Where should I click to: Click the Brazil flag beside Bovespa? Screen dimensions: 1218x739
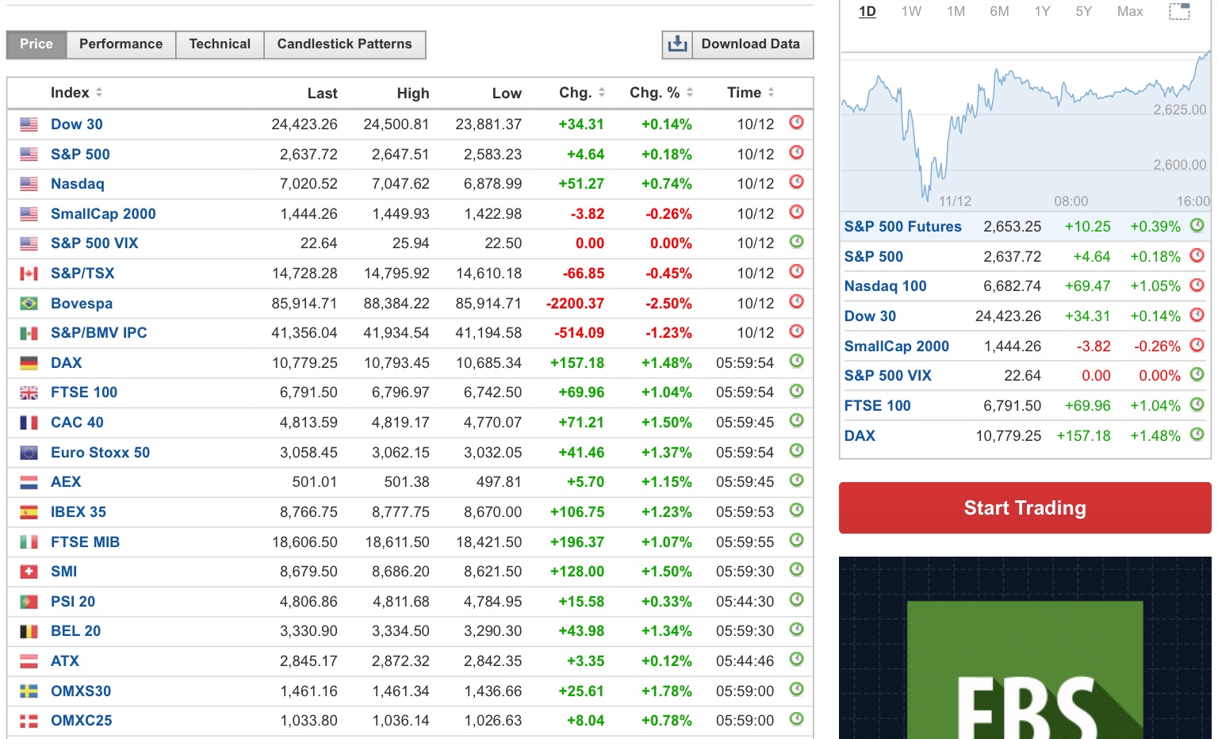29,304
